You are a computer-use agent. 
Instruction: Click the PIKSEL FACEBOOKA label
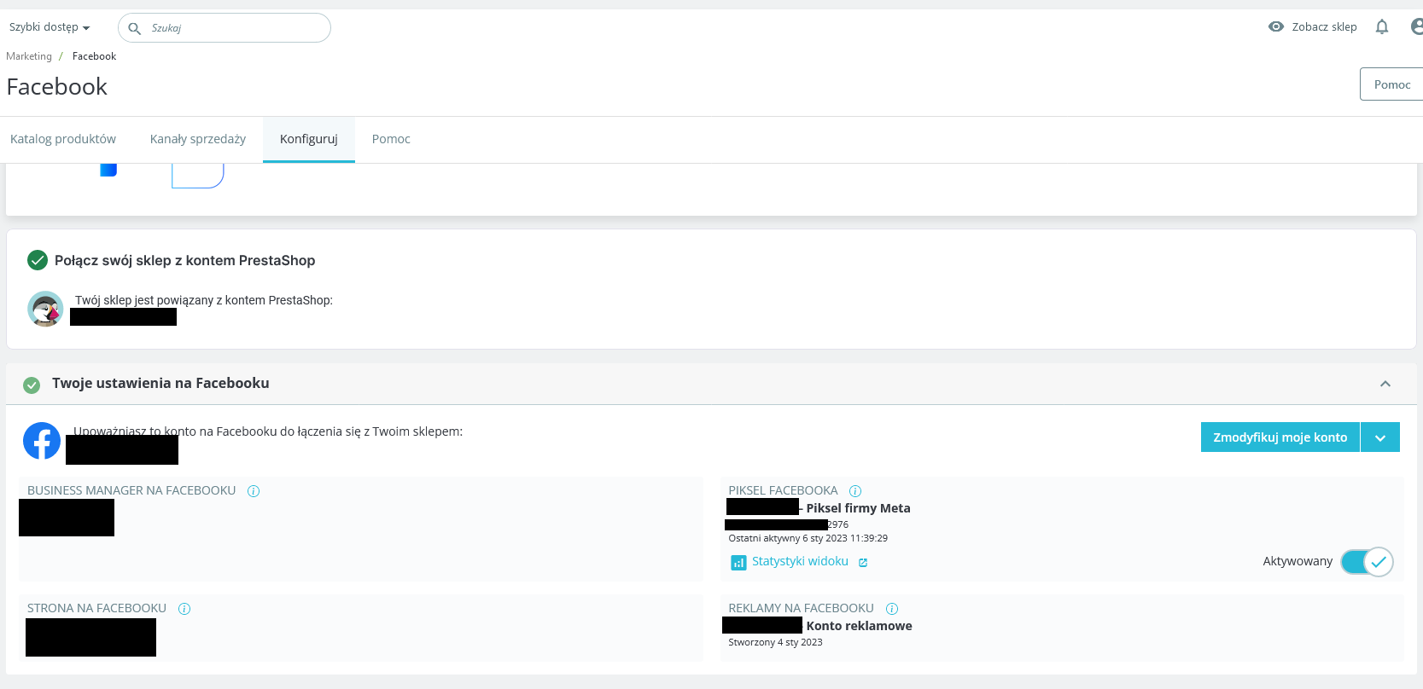tap(783, 490)
